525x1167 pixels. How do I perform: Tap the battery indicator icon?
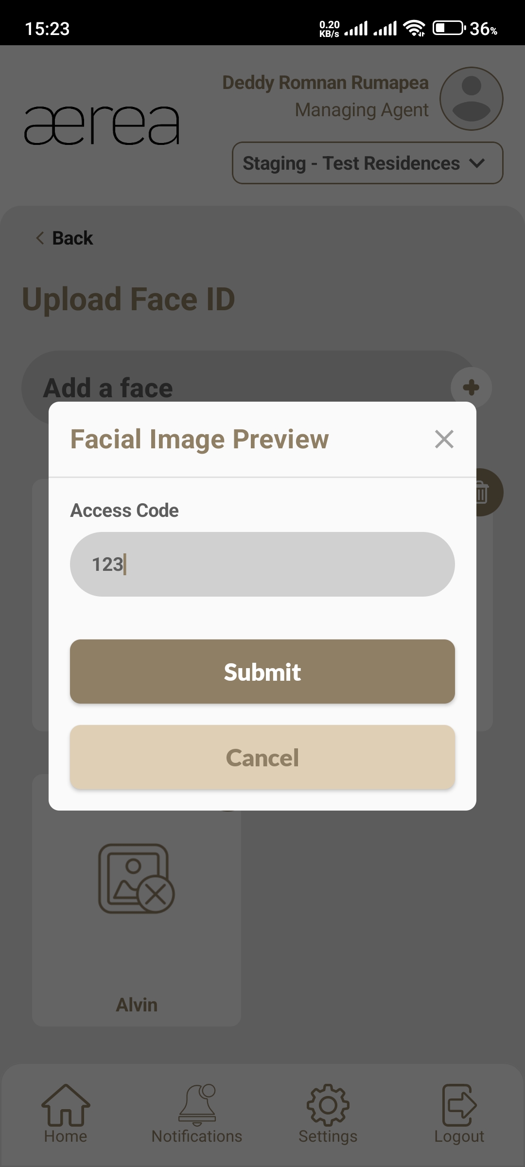[x=448, y=28]
